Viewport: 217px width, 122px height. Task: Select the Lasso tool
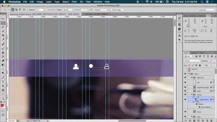3,27
